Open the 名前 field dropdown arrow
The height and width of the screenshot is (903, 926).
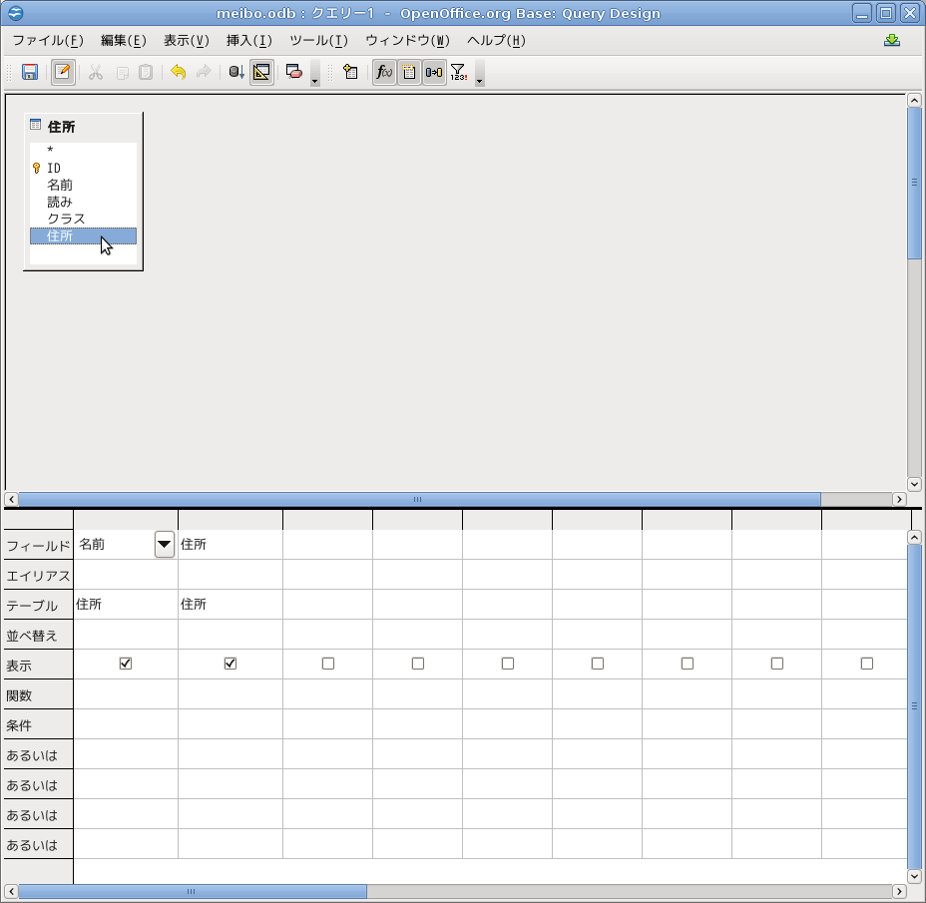pos(165,544)
